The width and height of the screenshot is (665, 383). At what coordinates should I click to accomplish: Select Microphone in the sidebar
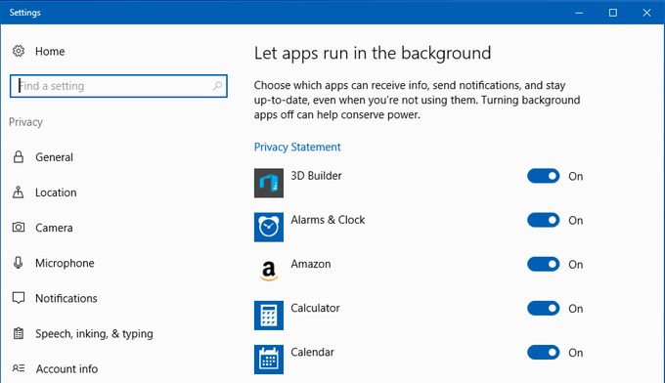(x=65, y=263)
